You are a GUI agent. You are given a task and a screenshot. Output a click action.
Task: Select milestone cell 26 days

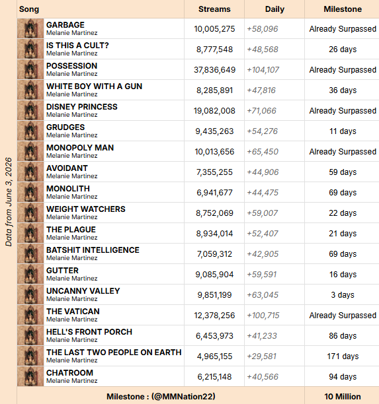click(x=343, y=50)
